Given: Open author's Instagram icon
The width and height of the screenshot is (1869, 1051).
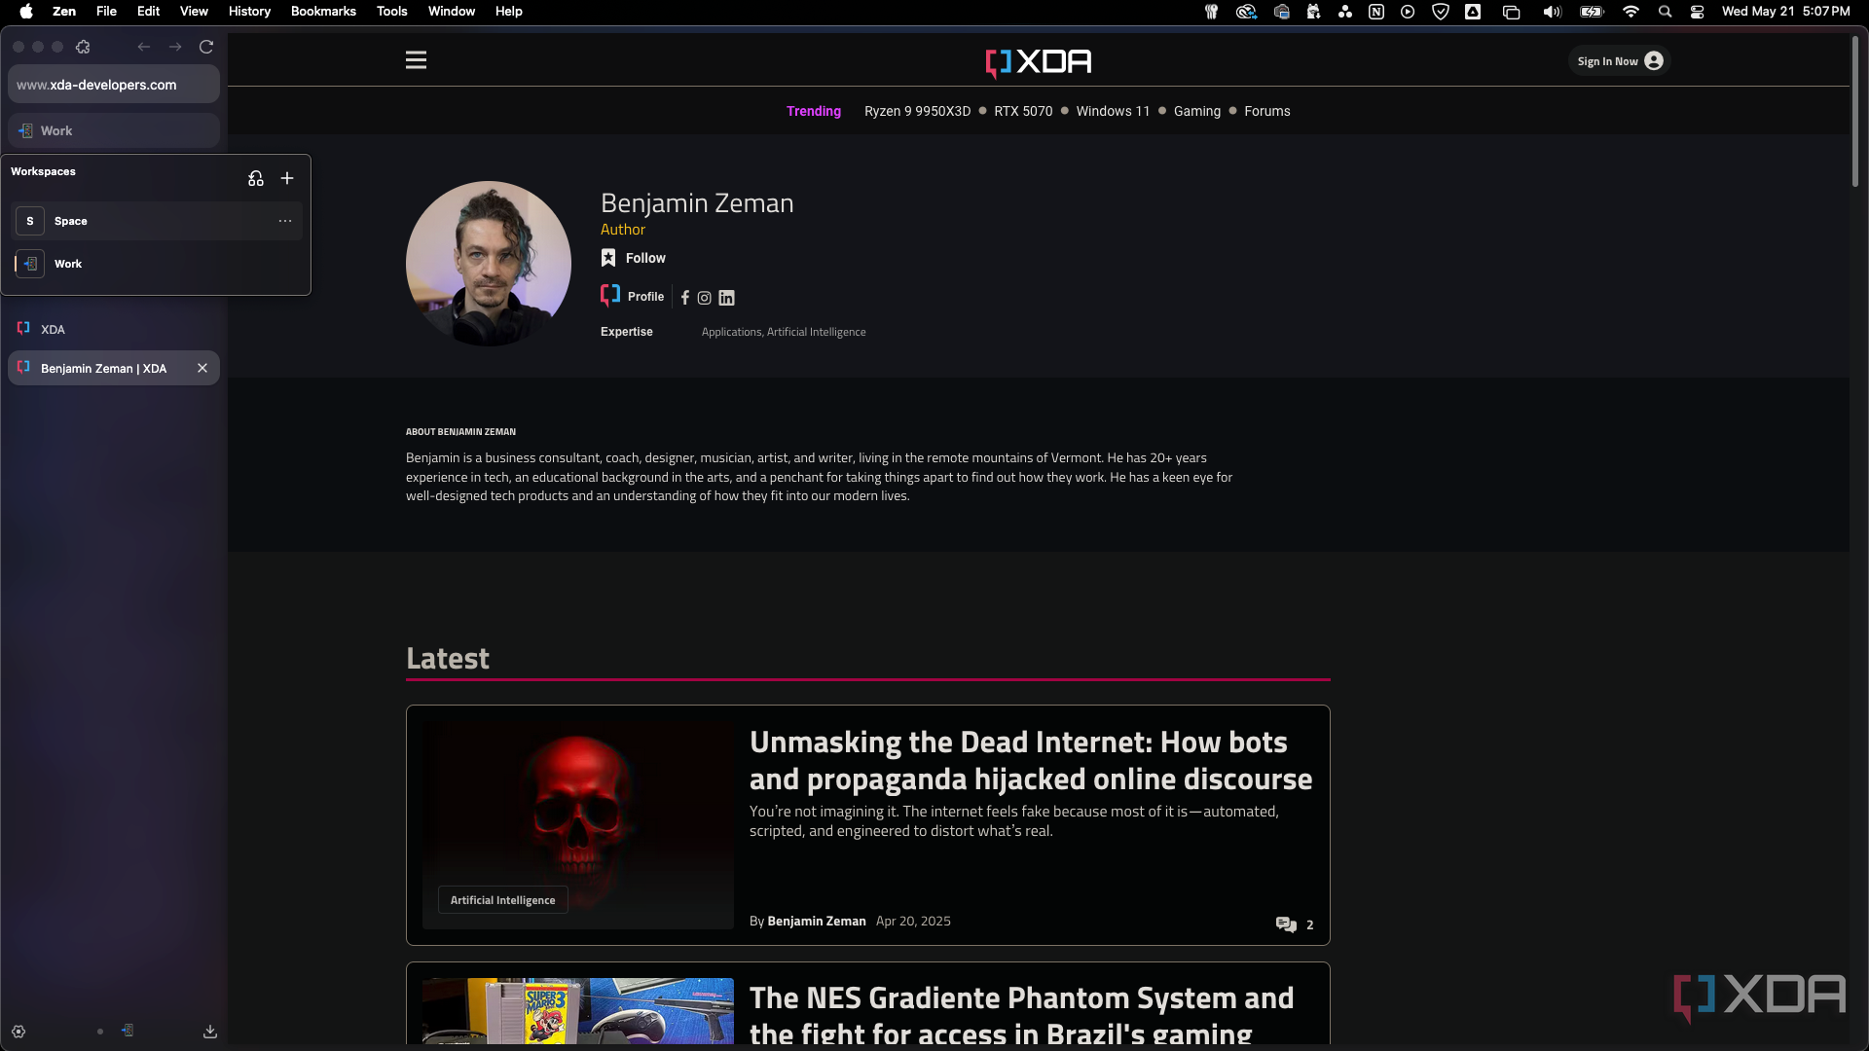Looking at the screenshot, I should pyautogui.click(x=705, y=298).
